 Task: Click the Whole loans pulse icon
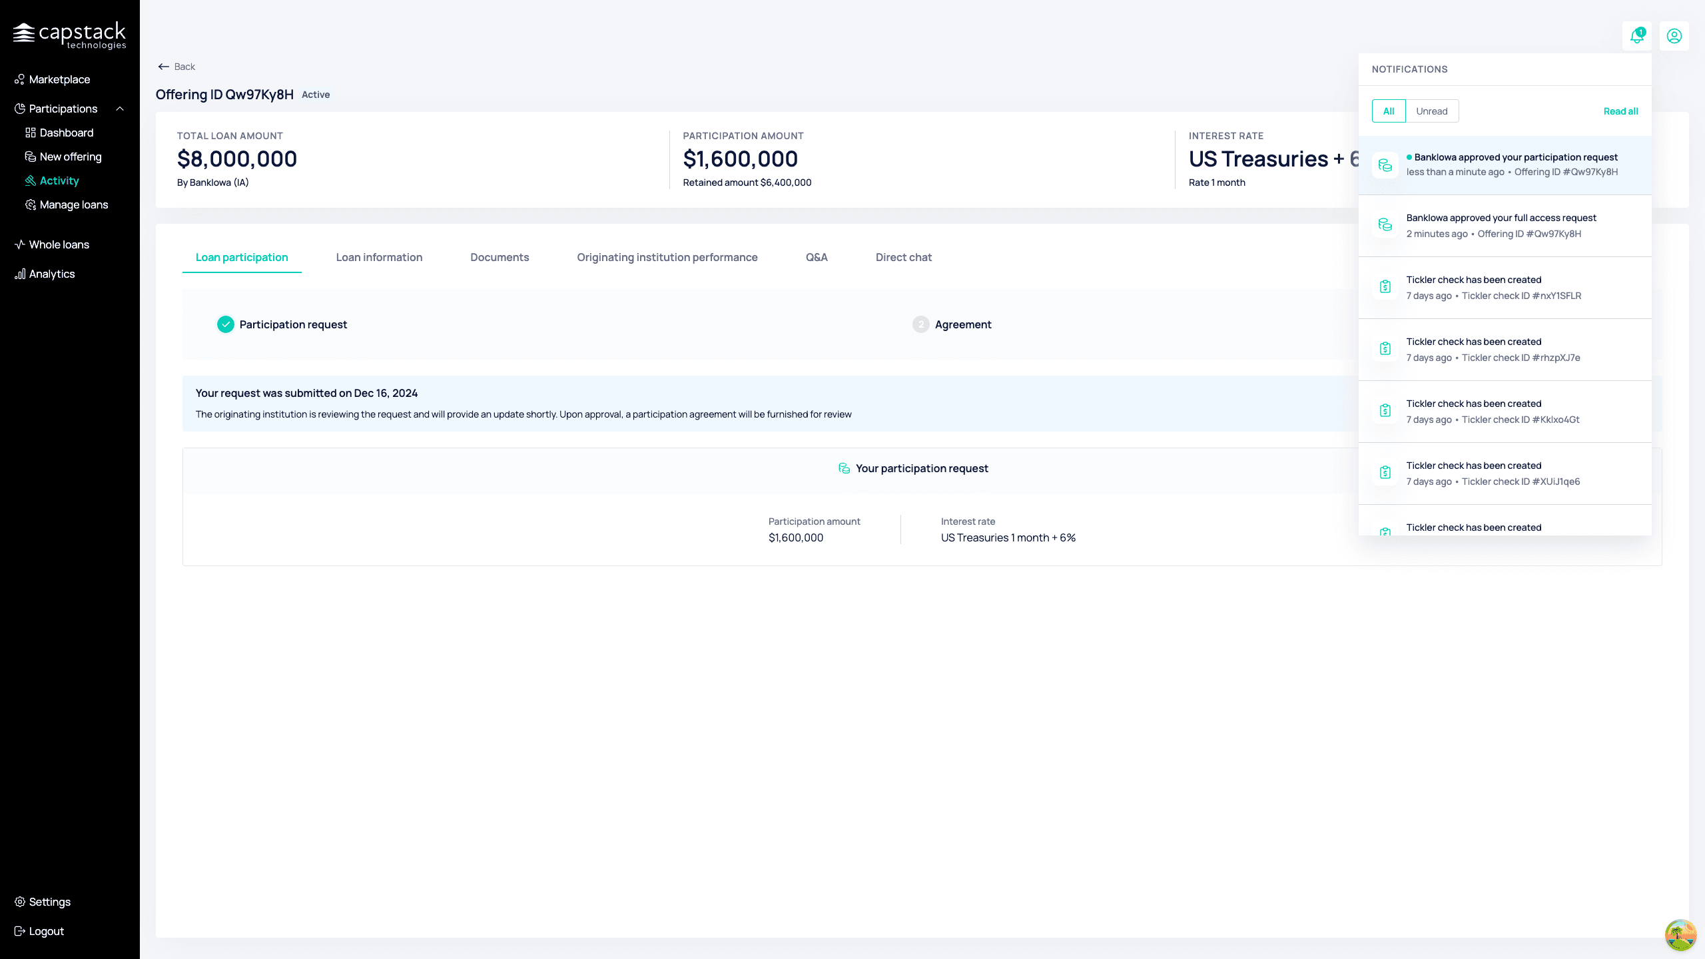coord(20,244)
